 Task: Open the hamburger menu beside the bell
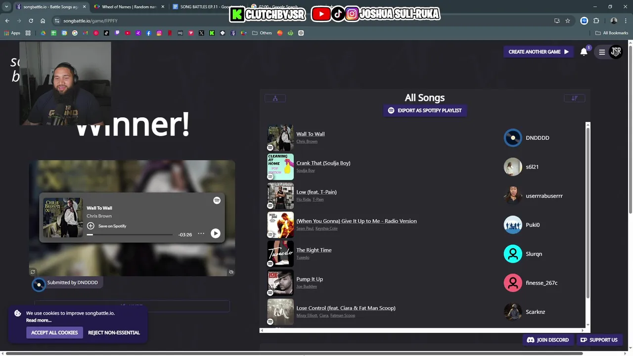[x=602, y=52]
